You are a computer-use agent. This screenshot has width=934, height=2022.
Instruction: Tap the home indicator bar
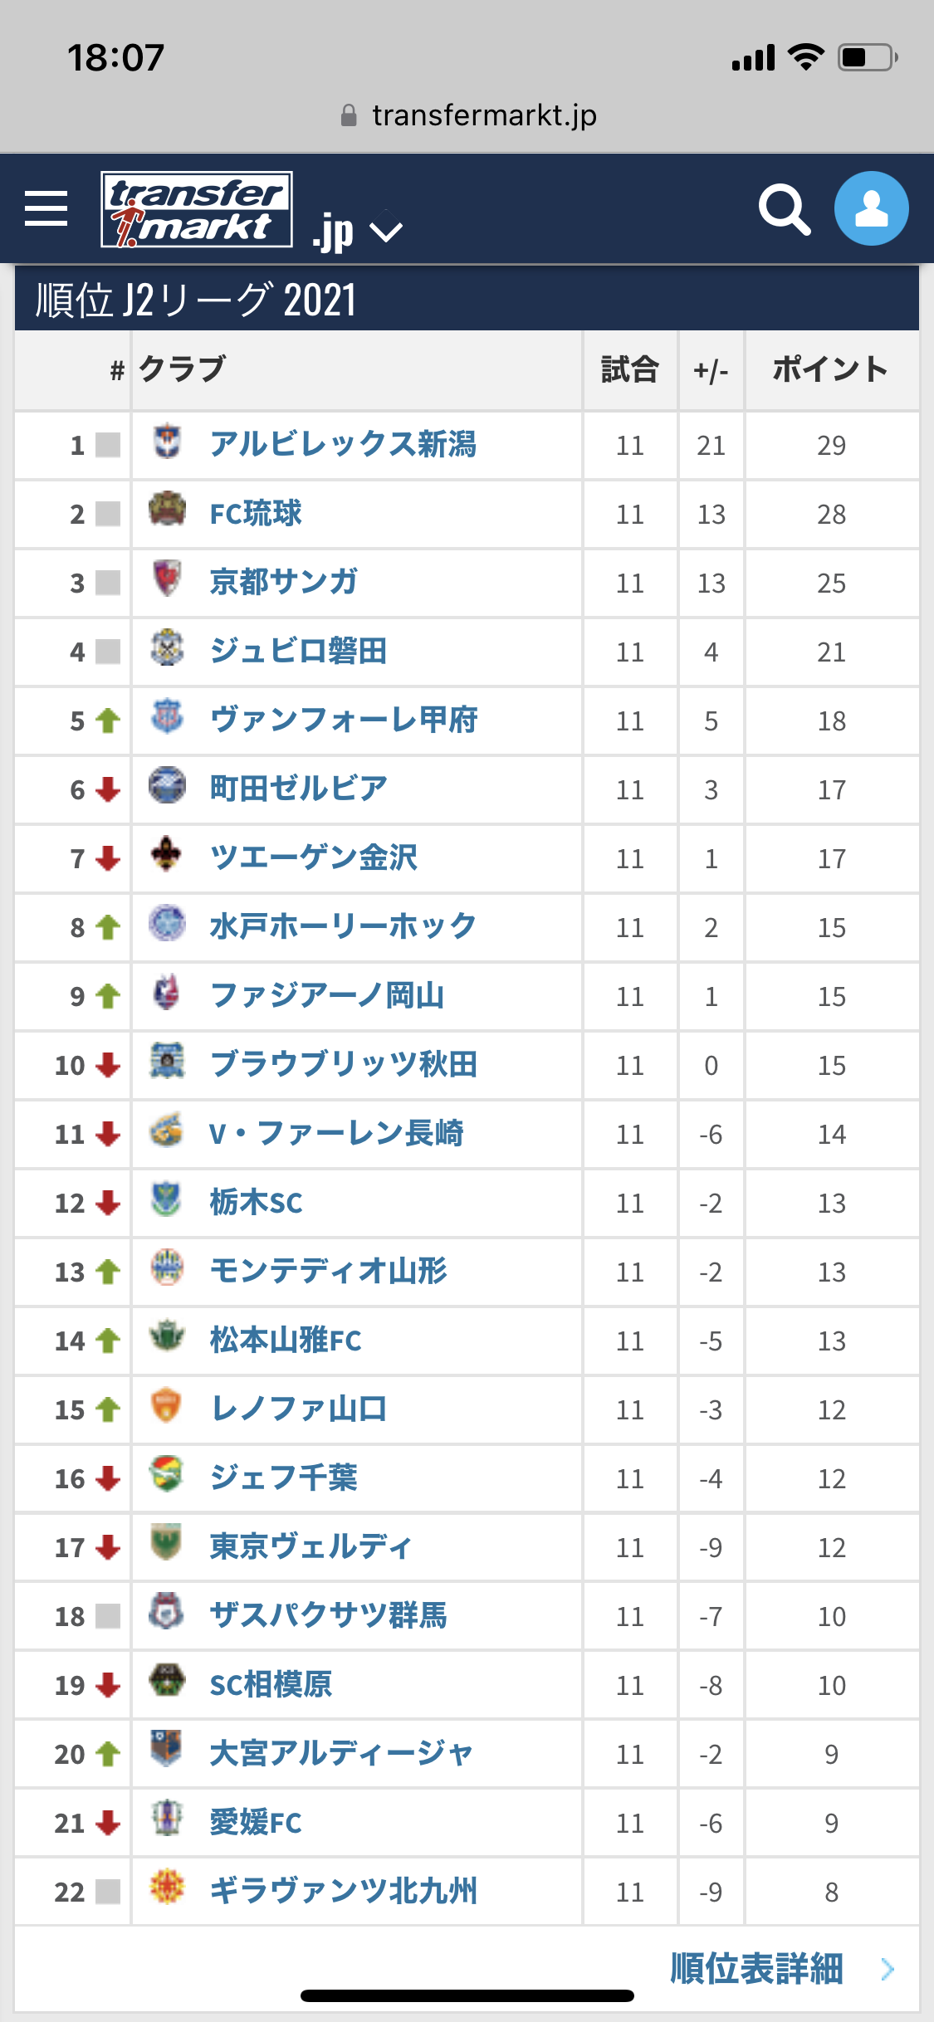tap(467, 1995)
